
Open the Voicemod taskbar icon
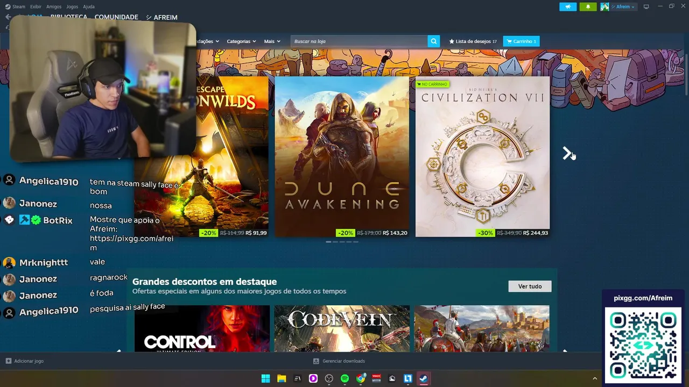coord(376,378)
